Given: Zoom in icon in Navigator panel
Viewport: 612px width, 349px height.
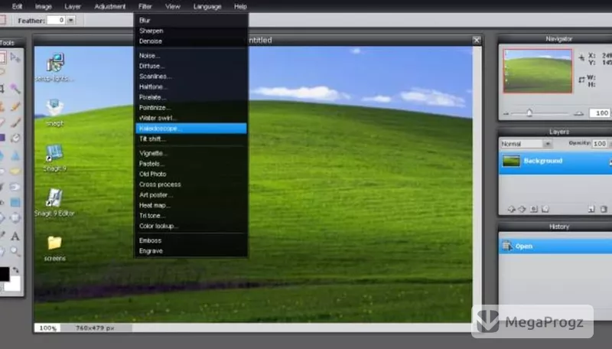Looking at the screenshot, I should pyautogui.click(x=578, y=113).
